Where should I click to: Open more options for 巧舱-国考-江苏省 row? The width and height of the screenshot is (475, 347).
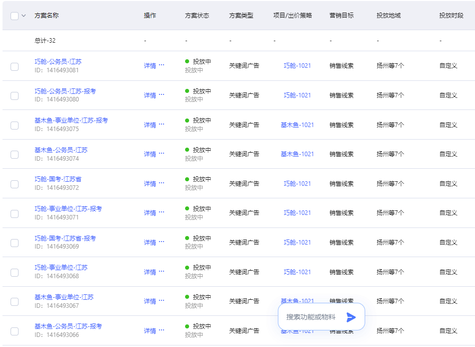pyautogui.click(x=162, y=183)
